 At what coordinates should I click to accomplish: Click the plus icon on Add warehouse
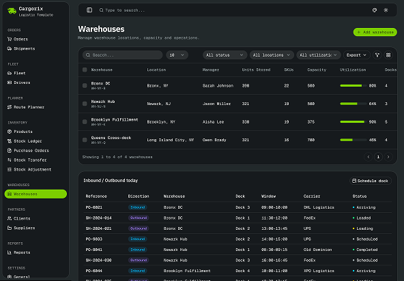tap(359, 32)
